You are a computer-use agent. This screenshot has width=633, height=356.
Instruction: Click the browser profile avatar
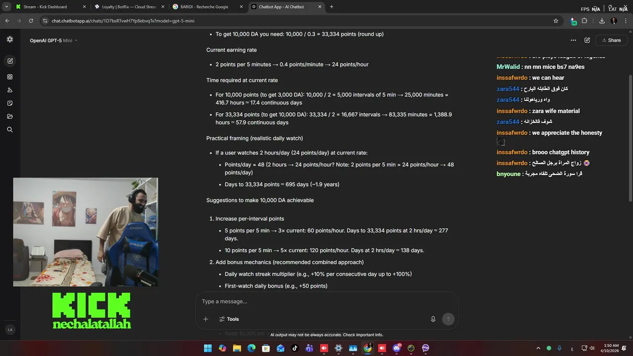(x=614, y=21)
